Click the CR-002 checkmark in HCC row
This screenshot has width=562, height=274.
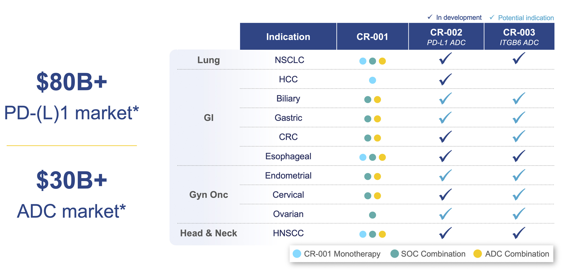click(445, 79)
